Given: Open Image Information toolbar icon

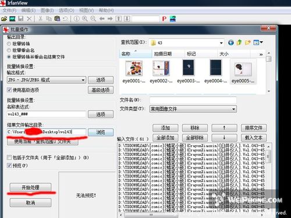Looking at the screenshot, I should pyautogui.click(x=77, y=19).
